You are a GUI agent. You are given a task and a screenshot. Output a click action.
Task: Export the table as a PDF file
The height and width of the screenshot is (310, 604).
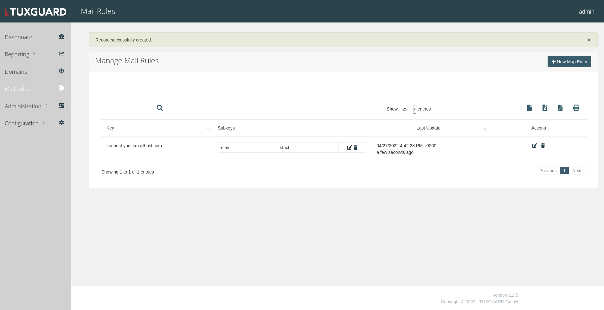point(560,108)
